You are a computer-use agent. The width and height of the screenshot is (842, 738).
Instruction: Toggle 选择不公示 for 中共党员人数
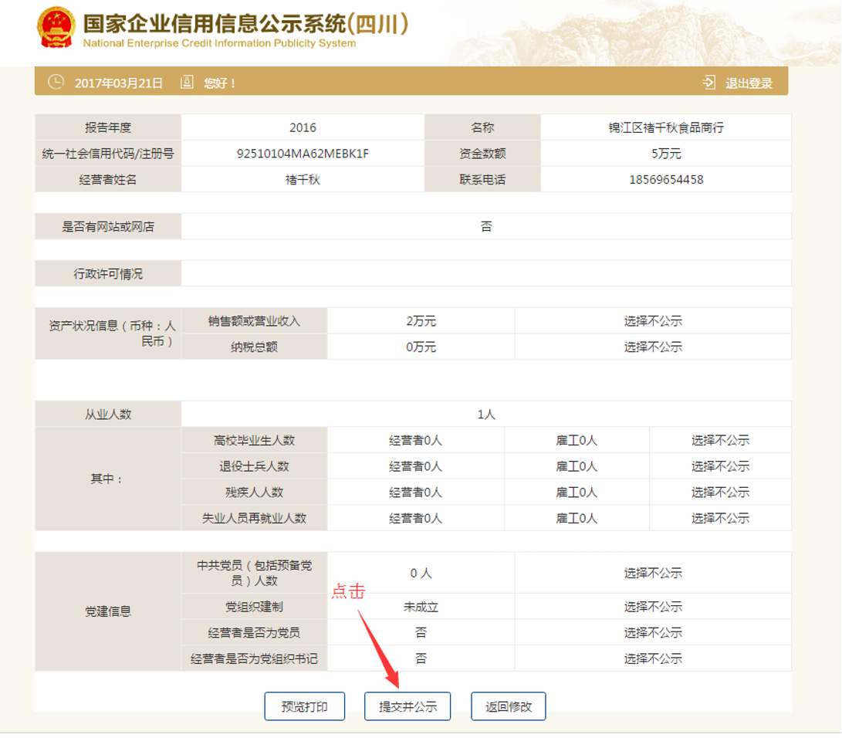[651, 573]
